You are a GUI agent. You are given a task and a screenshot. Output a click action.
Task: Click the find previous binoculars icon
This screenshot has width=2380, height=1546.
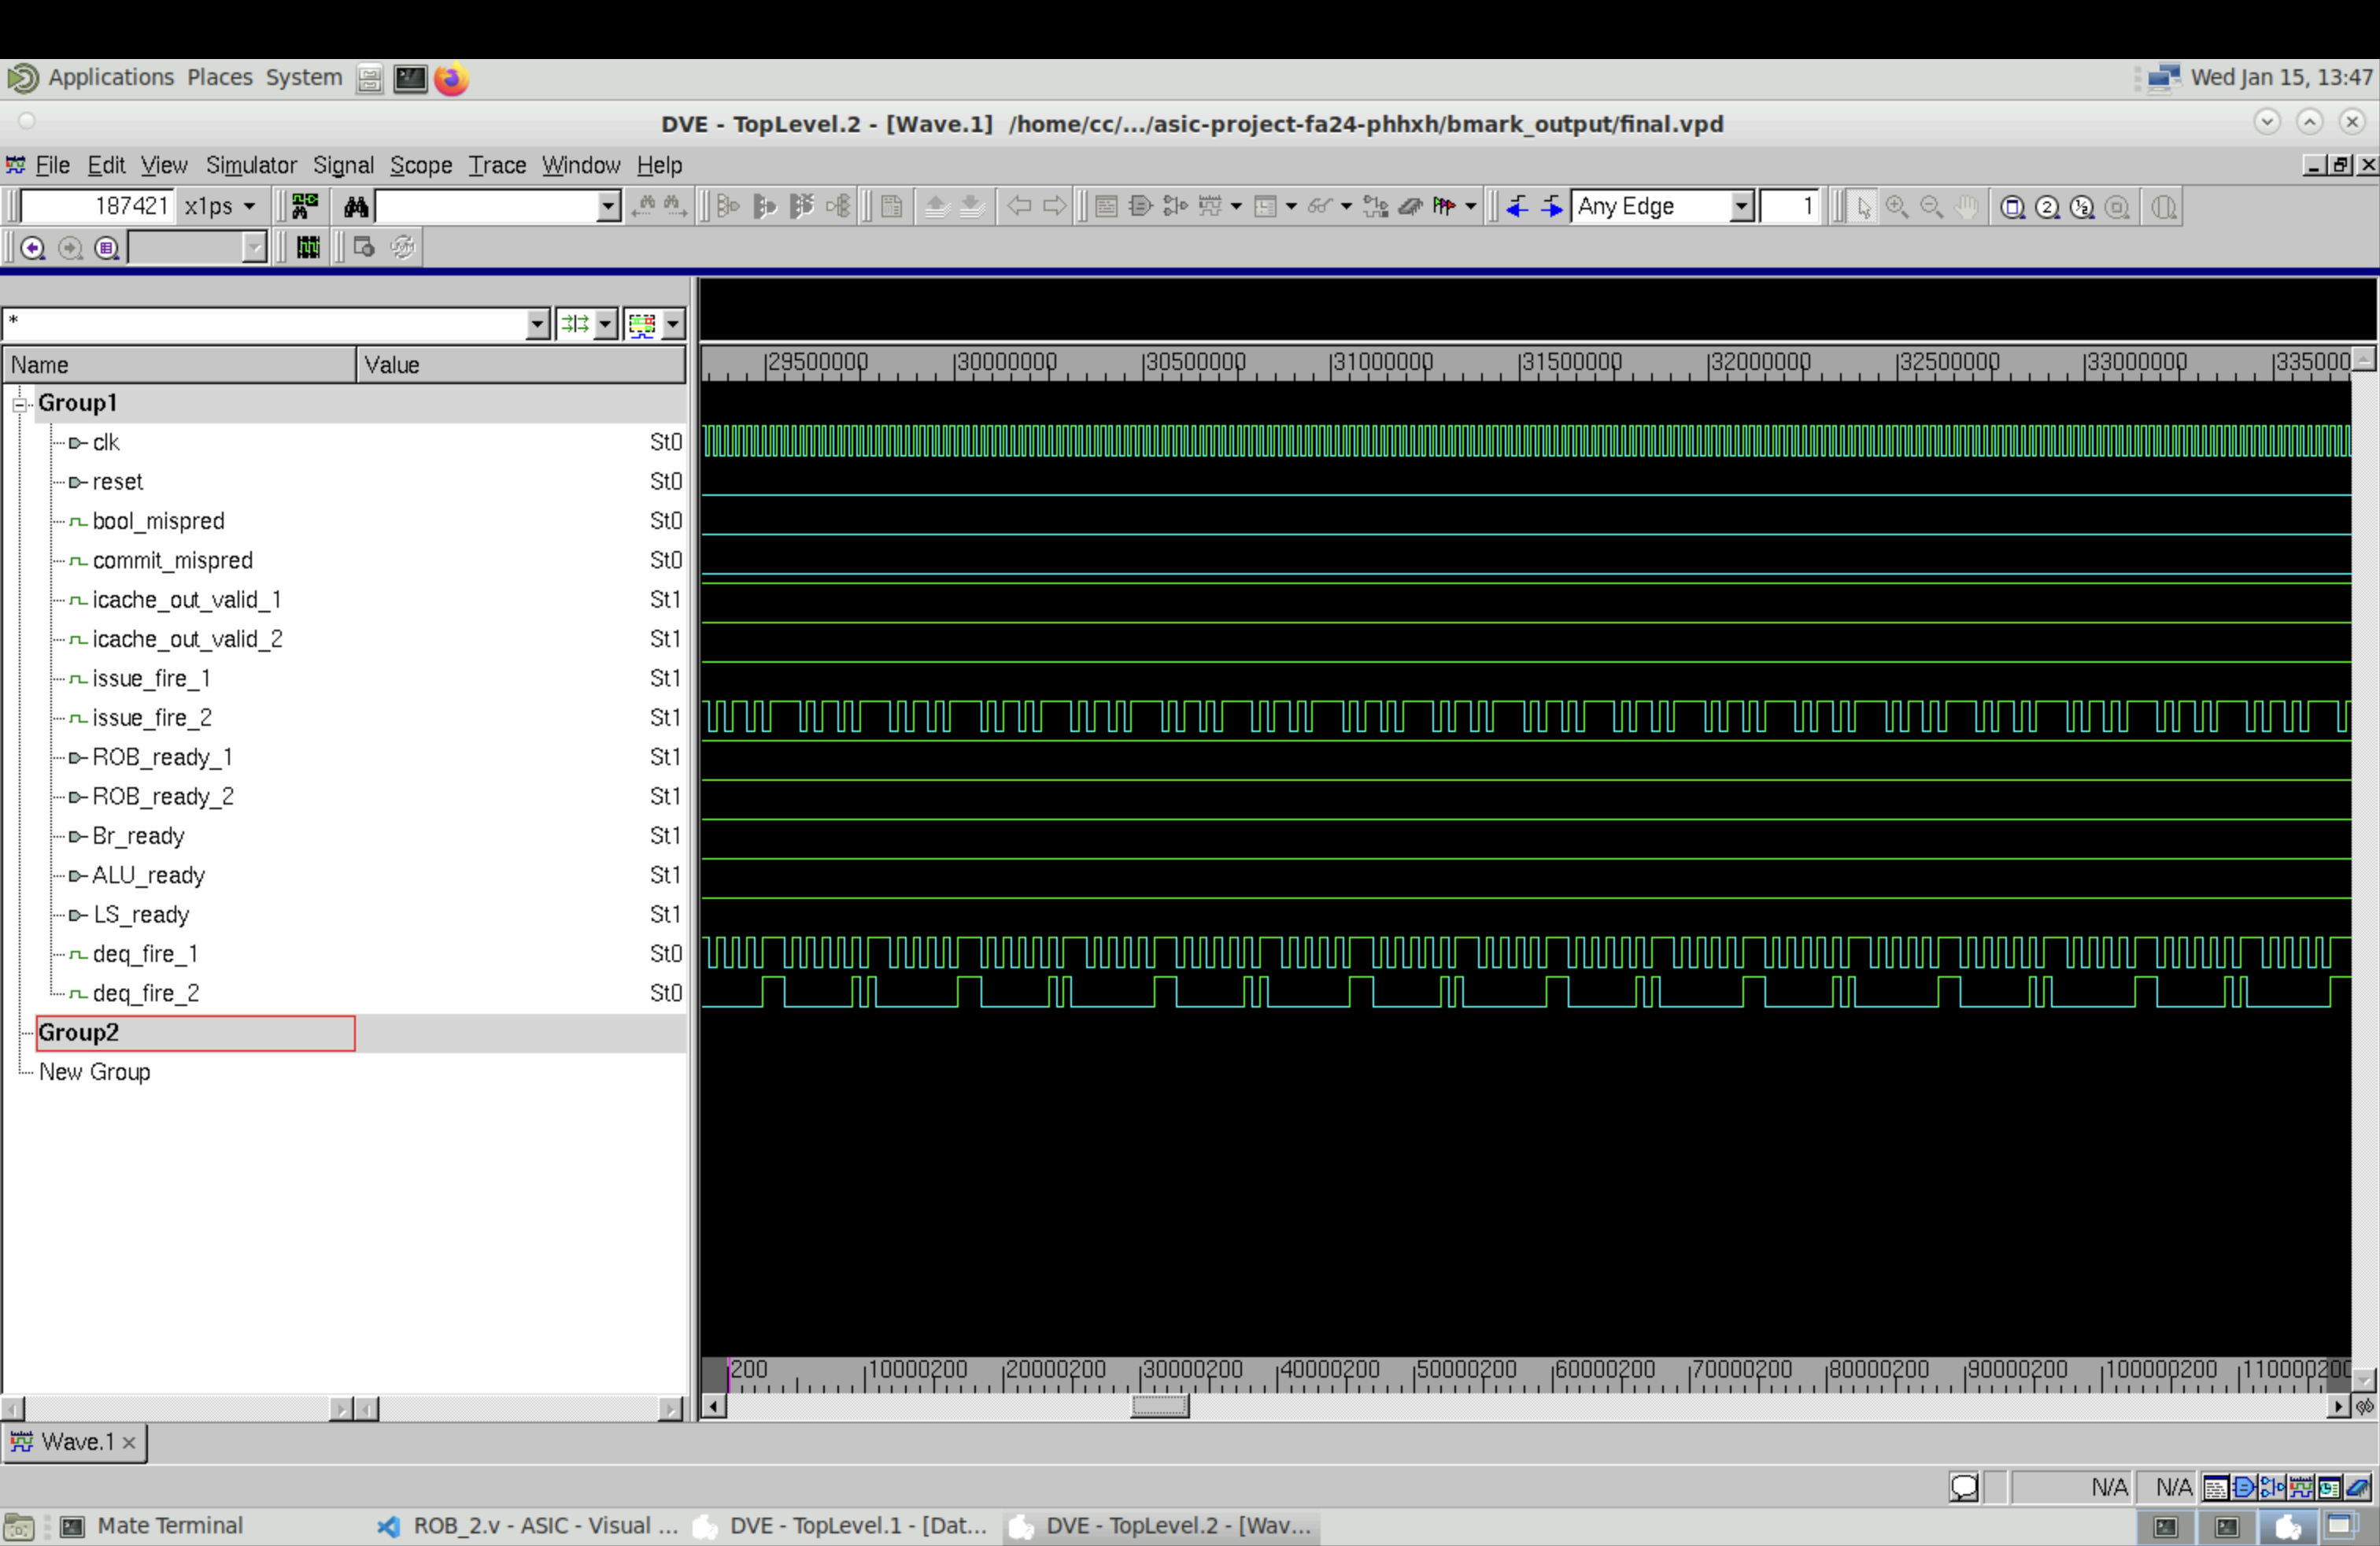click(x=643, y=207)
